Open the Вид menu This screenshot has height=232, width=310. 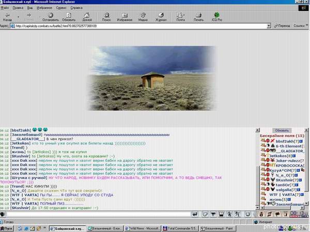click(x=30, y=8)
